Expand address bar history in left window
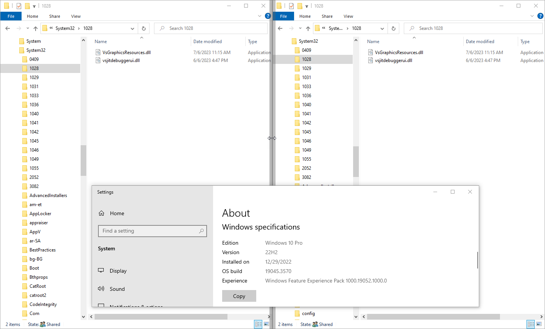Viewport: 545px width, 329px height. click(x=132, y=28)
